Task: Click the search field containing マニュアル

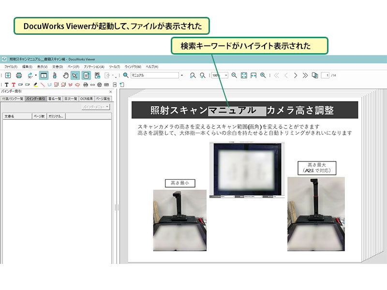Action: coord(155,75)
